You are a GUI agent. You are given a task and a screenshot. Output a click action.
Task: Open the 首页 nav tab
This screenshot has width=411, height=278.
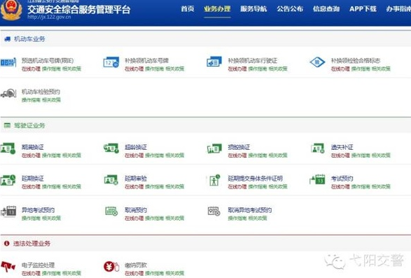click(x=188, y=9)
